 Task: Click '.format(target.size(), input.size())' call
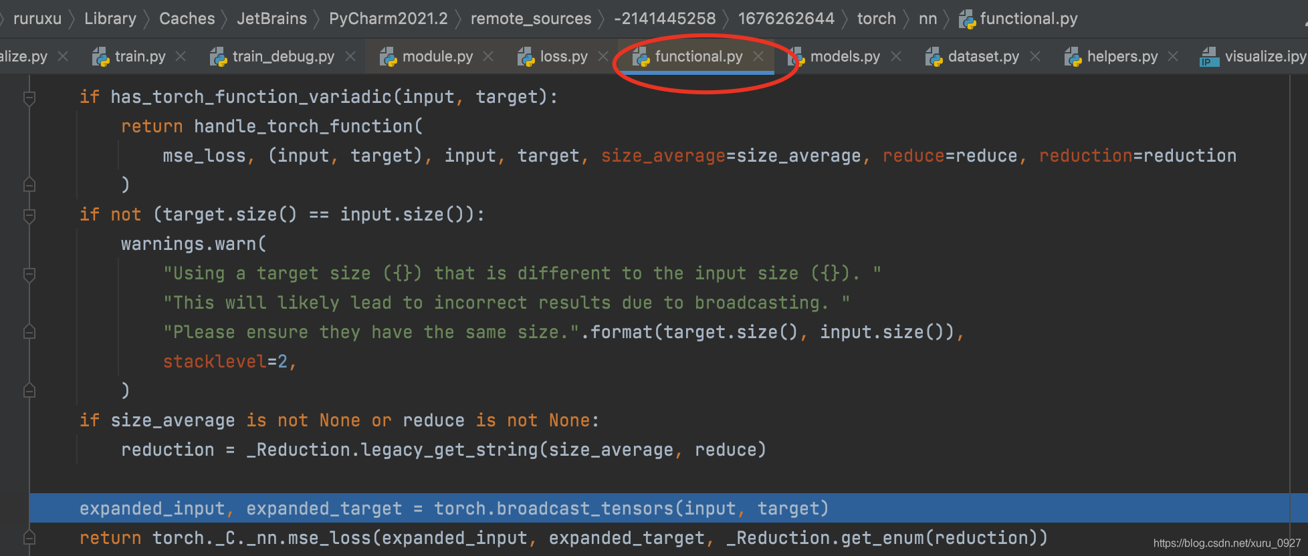pyautogui.click(x=768, y=332)
